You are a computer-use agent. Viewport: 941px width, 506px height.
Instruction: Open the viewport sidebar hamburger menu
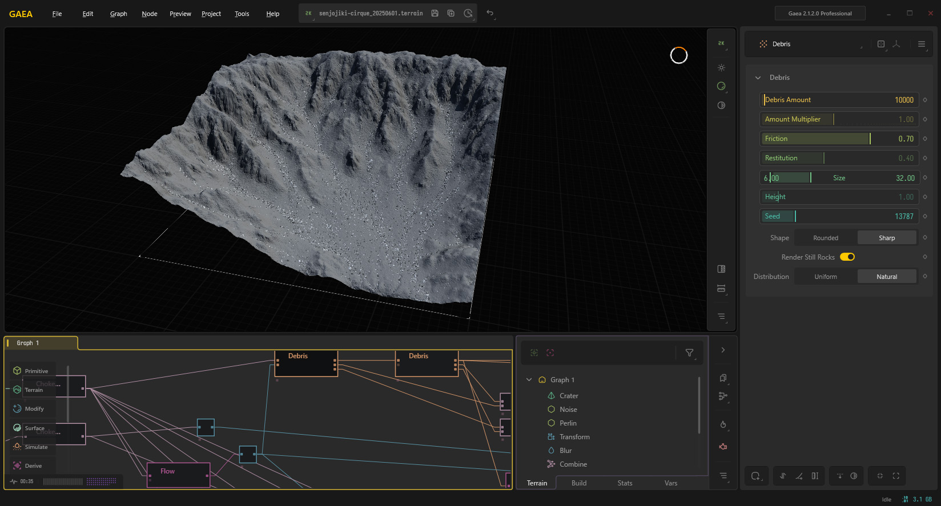[x=722, y=317]
